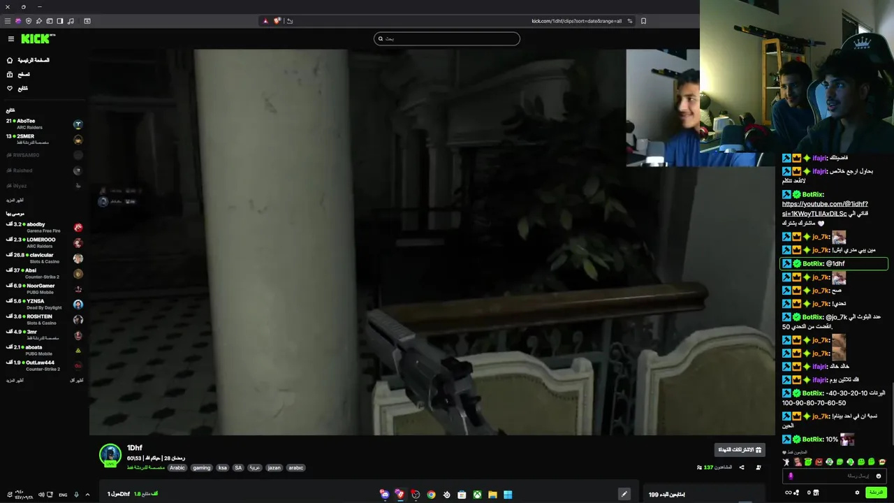Select the gaming tag chip

[201, 468]
